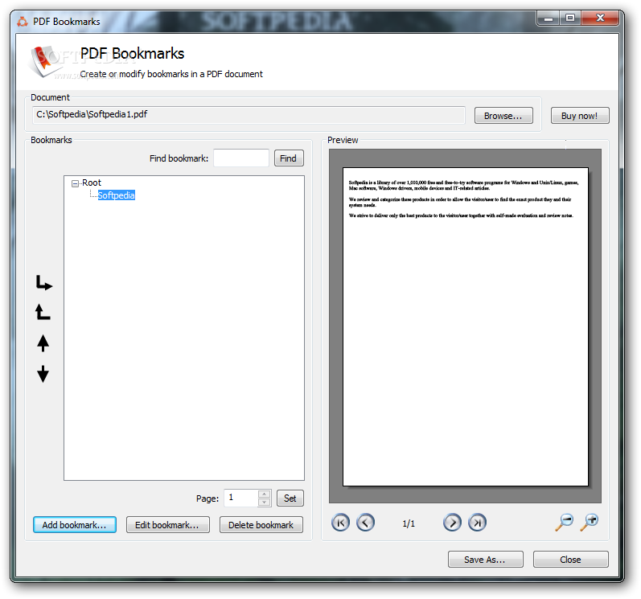Close the window with the red X
Viewport: 641px width, 599px height.
(x=600, y=18)
